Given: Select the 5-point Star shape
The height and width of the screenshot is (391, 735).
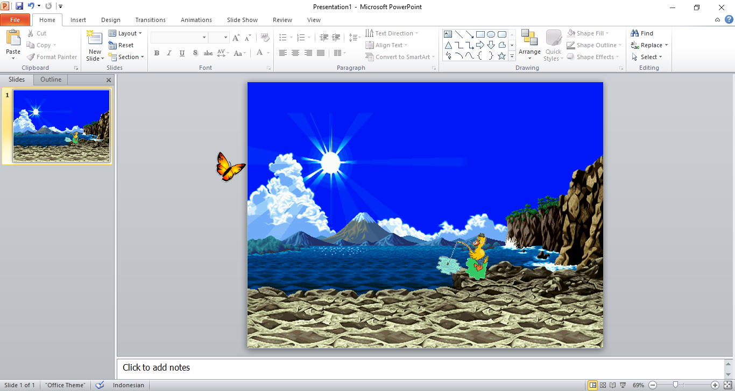Looking at the screenshot, I should (502, 56).
